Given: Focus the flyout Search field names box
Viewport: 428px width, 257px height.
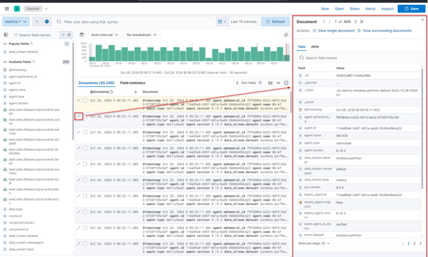Looking at the screenshot, I should click(360, 58).
